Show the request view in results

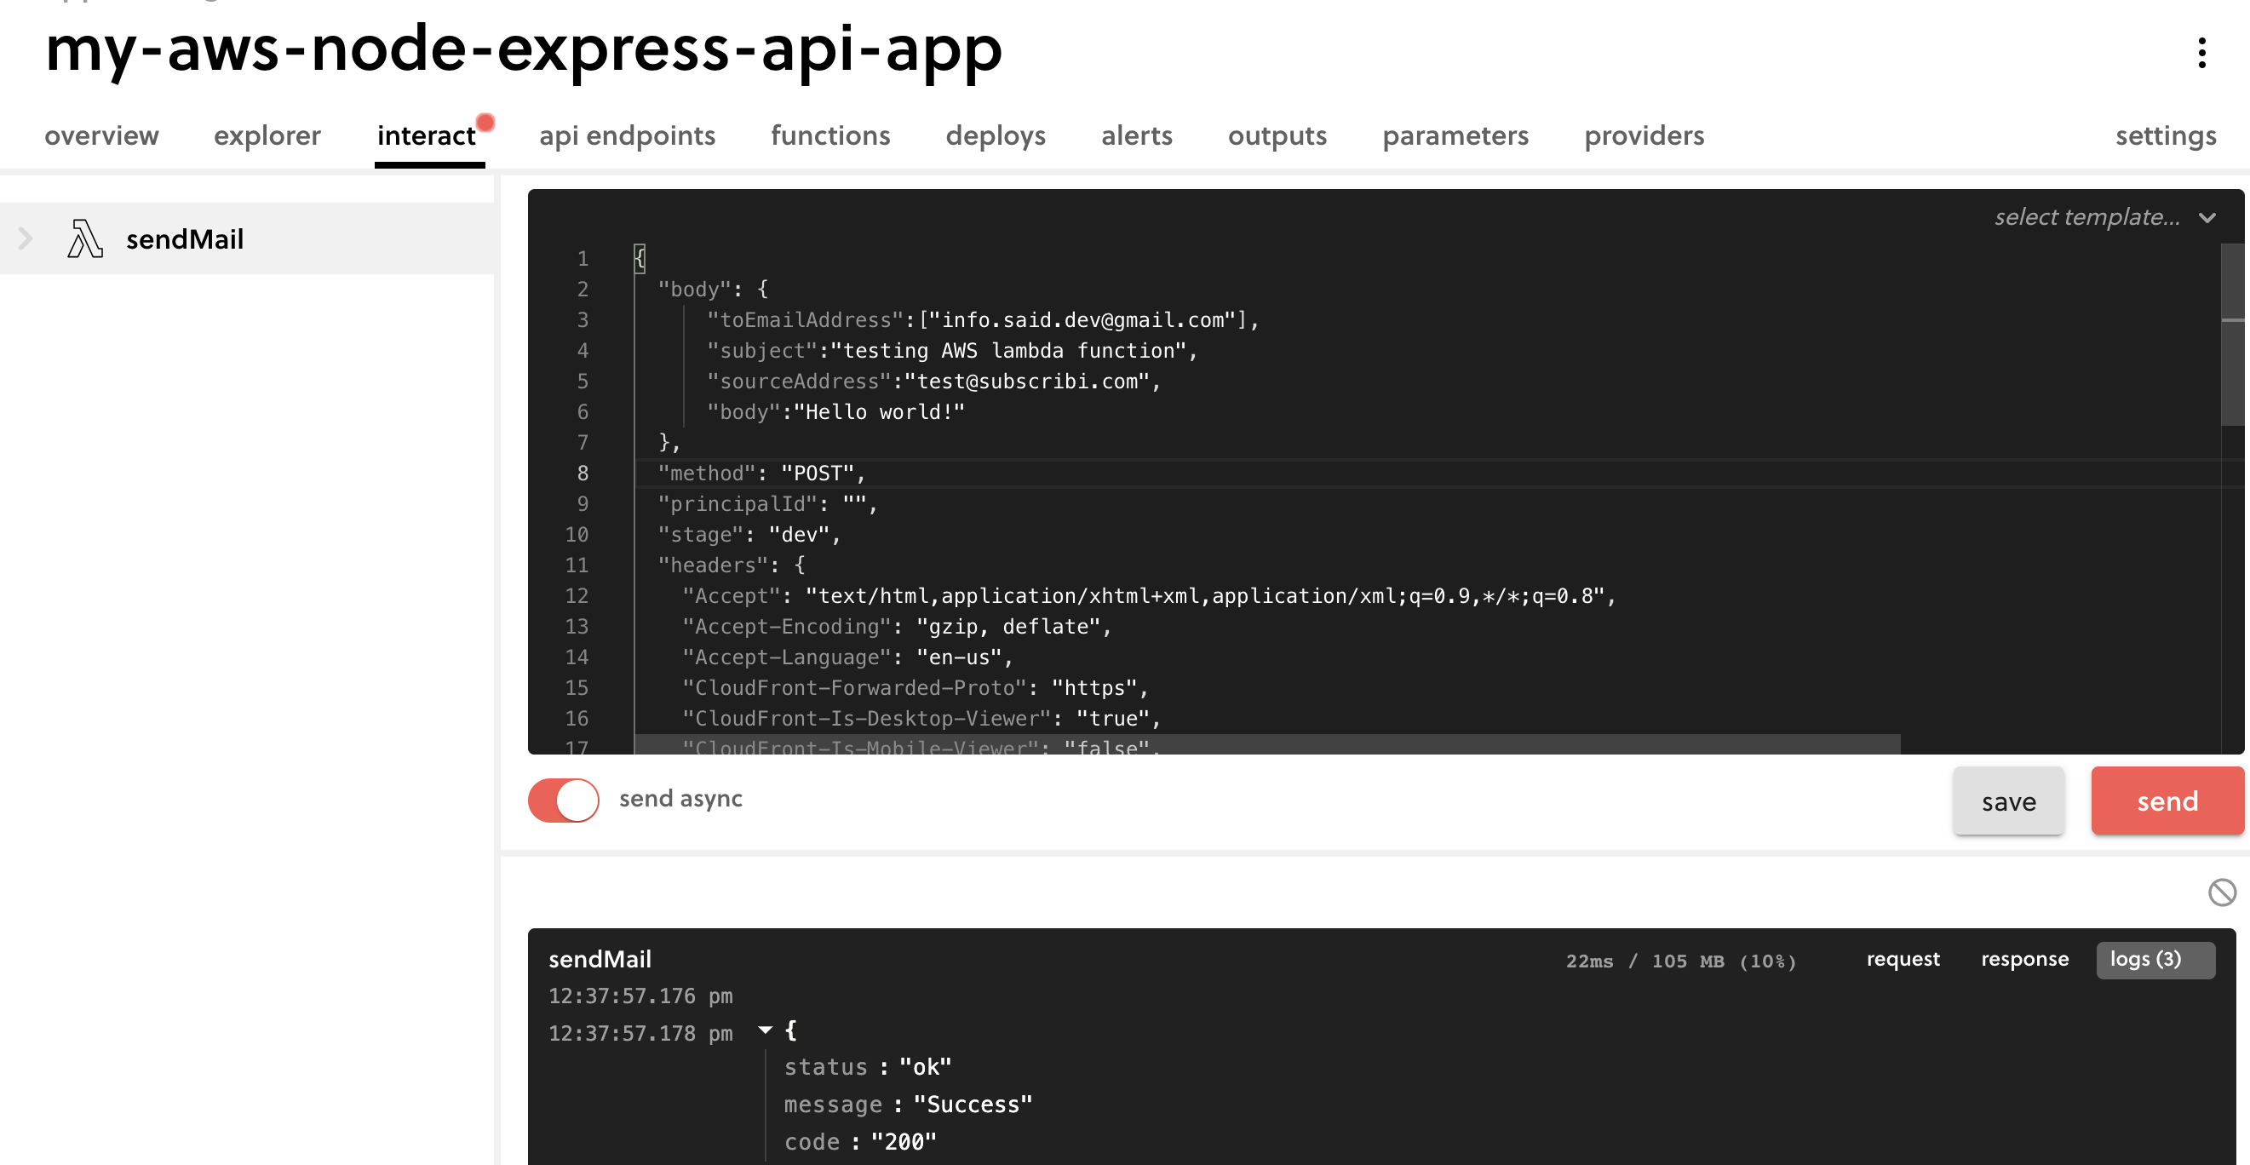[1903, 959]
